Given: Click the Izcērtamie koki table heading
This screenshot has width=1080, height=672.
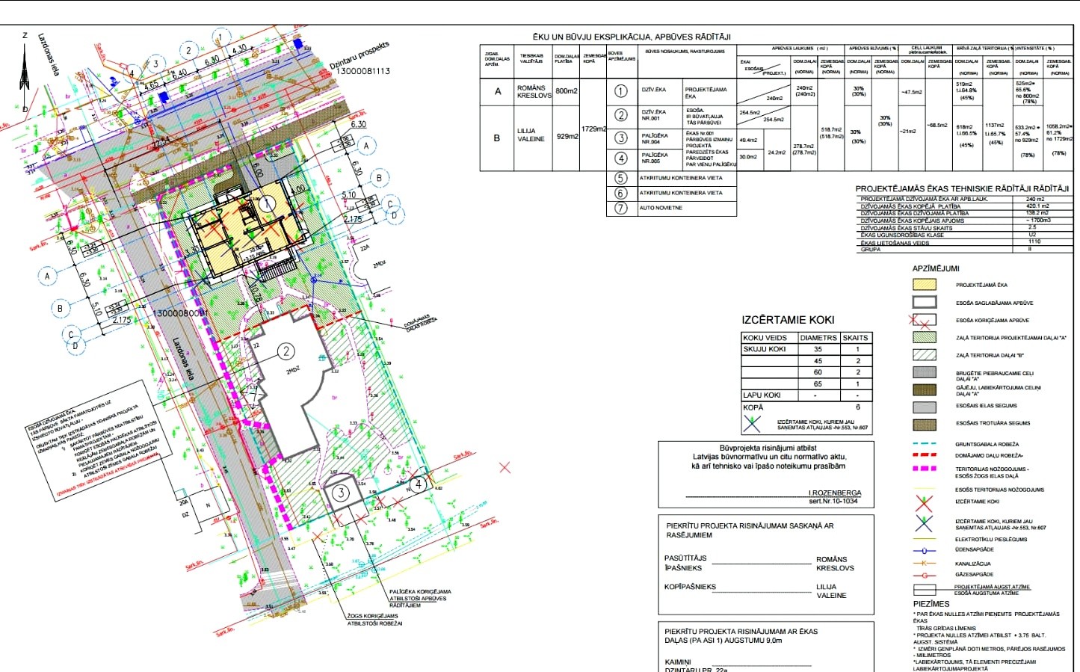Looking at the screenshot, I should point(788,320).
